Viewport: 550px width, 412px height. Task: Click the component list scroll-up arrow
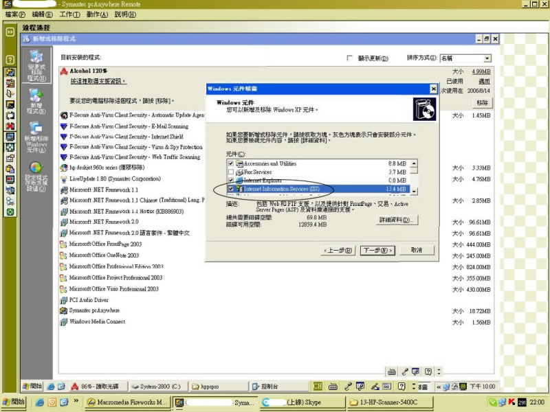pyautogui.click(x=415, y=163)
